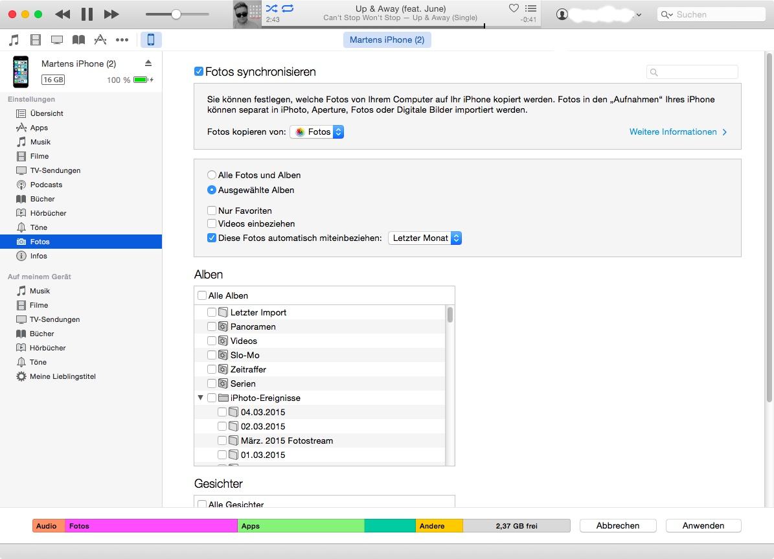Check the Letzter Import album

coord(212,312)
